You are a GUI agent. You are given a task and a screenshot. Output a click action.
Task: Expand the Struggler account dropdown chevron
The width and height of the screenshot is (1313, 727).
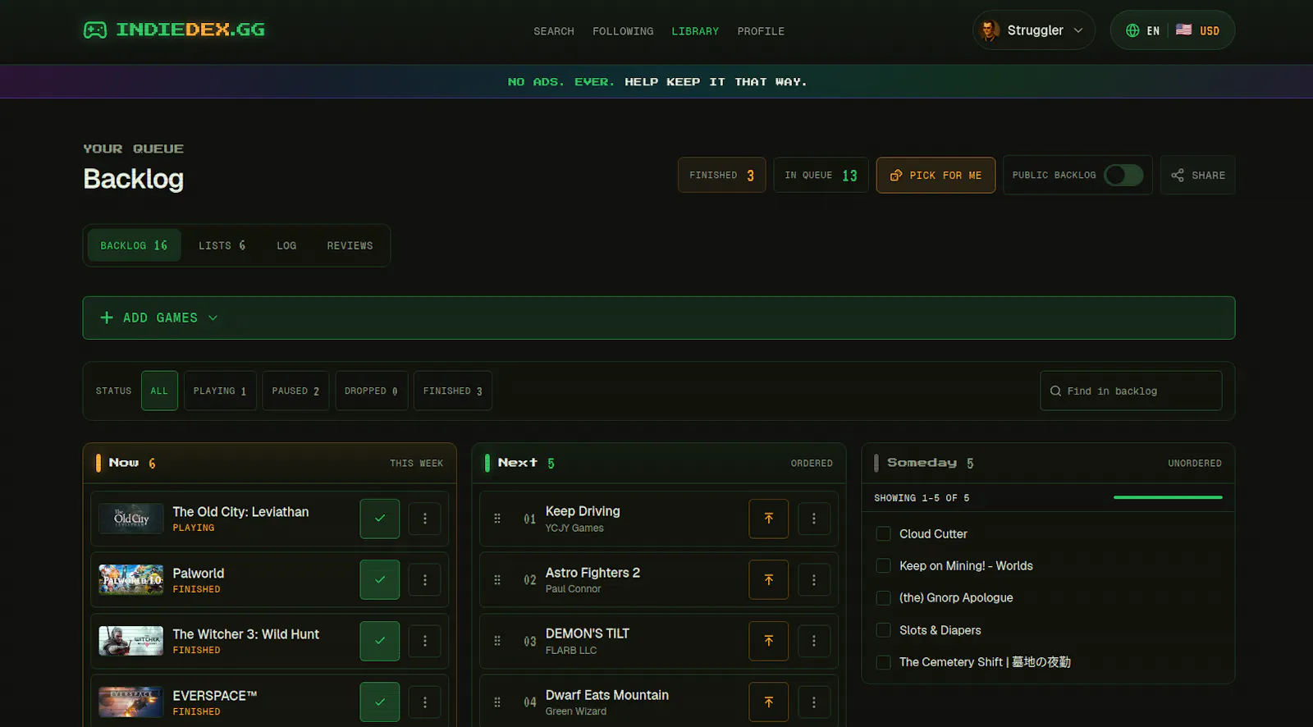tap(1078, 30)
